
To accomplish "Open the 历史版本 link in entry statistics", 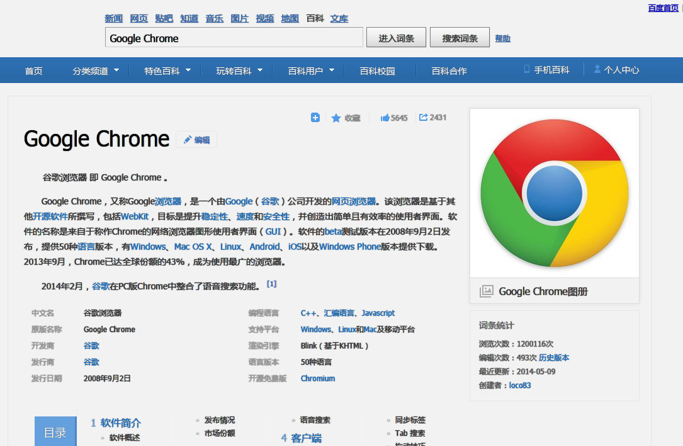I will [x=554, y=357].
